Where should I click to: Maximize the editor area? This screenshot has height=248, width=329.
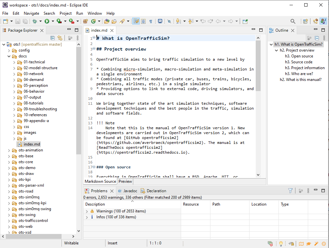click(261, 30)
